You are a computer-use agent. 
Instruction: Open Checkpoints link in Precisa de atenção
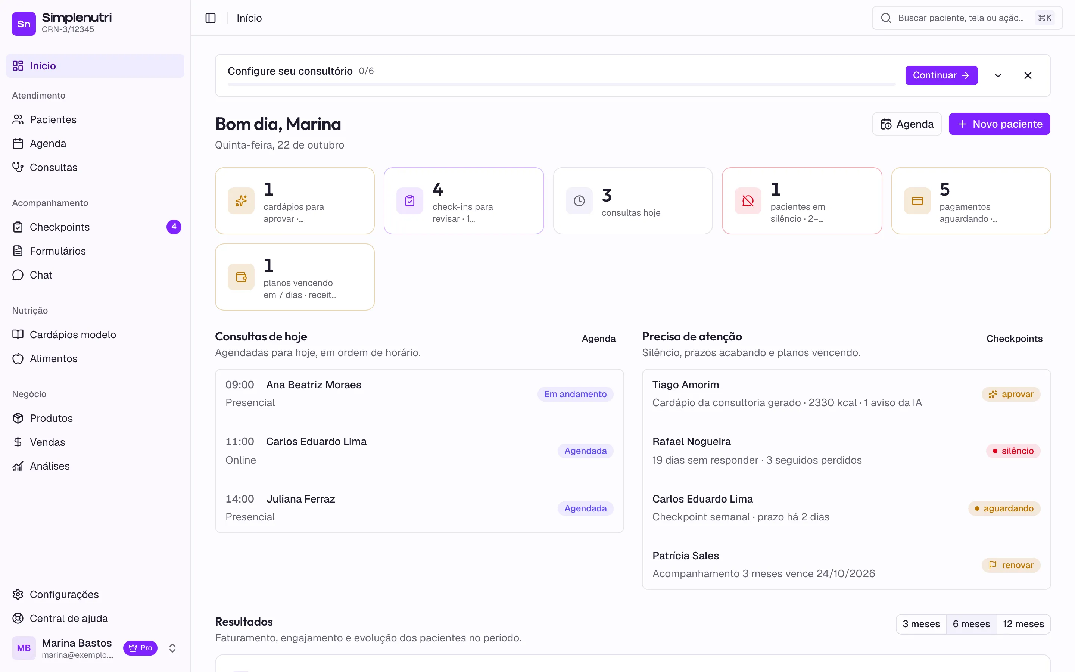pos(1014,339)
